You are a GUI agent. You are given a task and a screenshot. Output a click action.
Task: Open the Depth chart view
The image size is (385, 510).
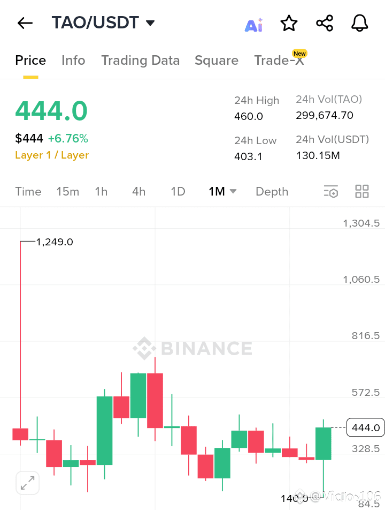[272, 192]
